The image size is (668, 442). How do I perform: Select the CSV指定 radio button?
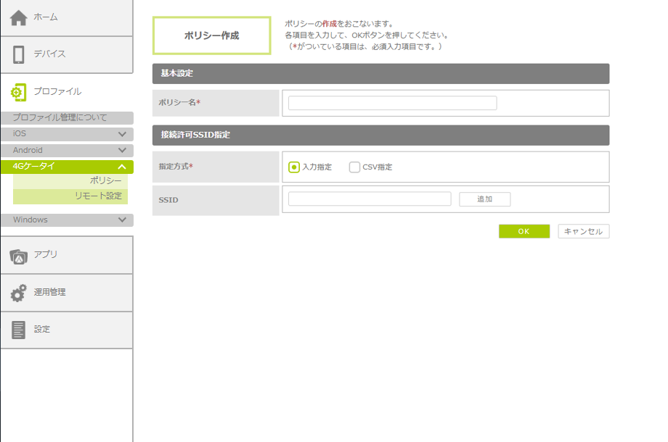point(354,167)
